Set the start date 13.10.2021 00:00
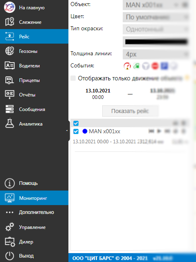Image resolution: width=196 pixels, height=262 pixels. [98, 94]
